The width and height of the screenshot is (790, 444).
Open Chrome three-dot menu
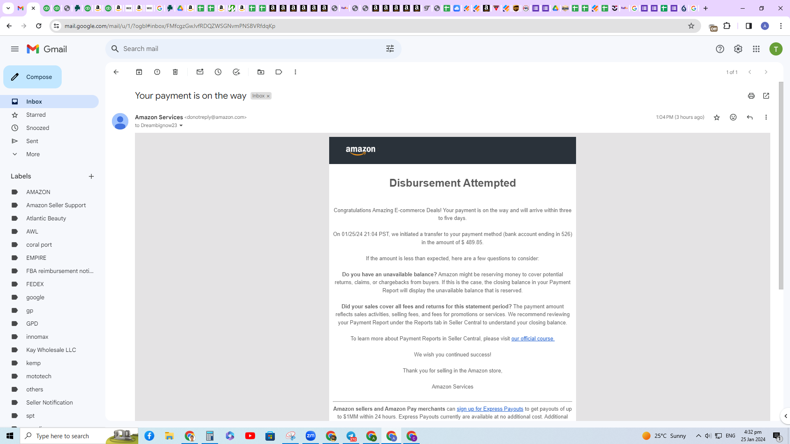click(x=781, y=26)
